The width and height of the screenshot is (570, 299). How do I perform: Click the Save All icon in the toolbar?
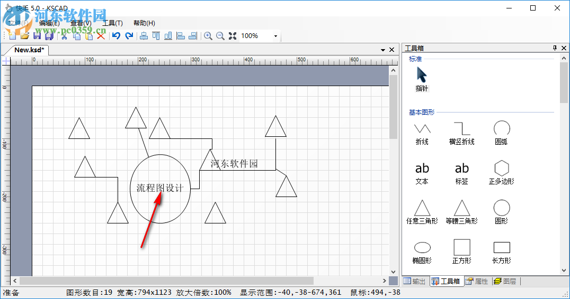pyautogui.click(x=49, y=35)
